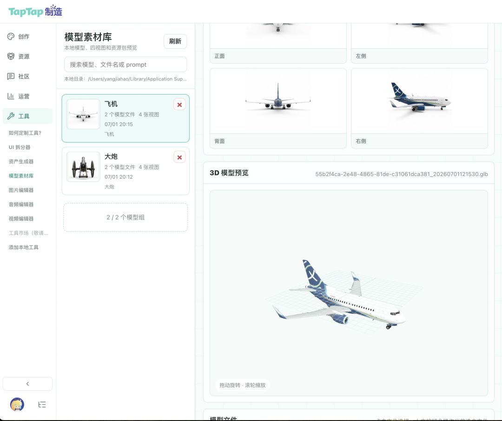Select the 大炮 model group card

pos(125,171)
